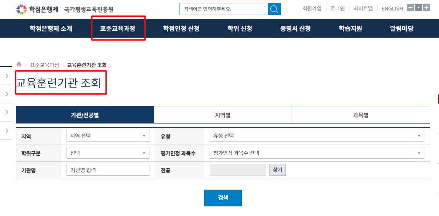439x216 pixels.
Task: Open the 학습지원 menu
Action: (350, 28)
